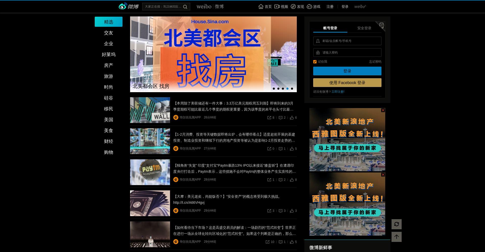
Task: Close the upper 北美新浪地产 ad
Action: [x=383, y=110]
